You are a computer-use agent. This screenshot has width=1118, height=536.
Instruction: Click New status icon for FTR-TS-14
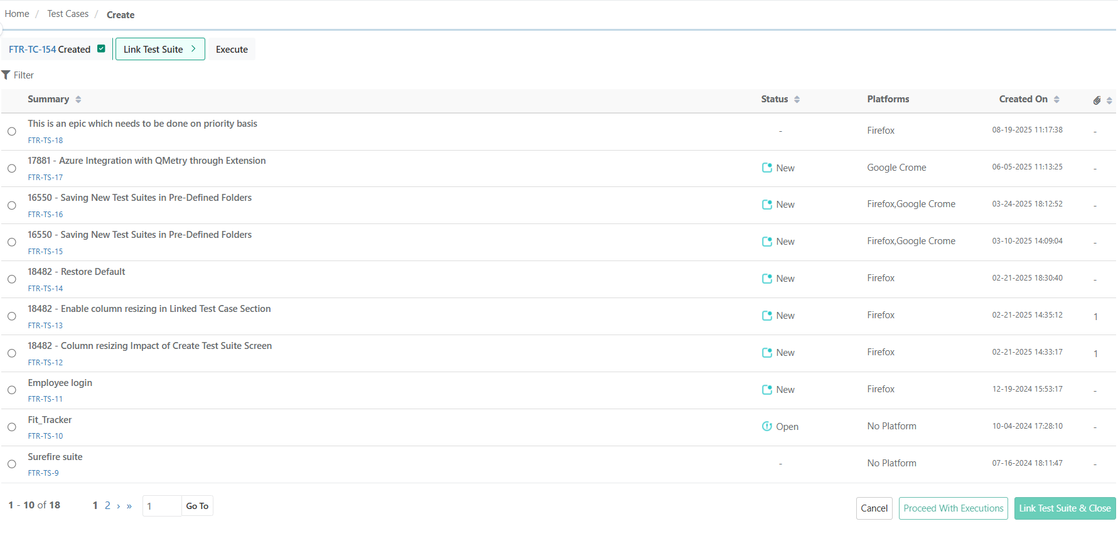(766, 279)
